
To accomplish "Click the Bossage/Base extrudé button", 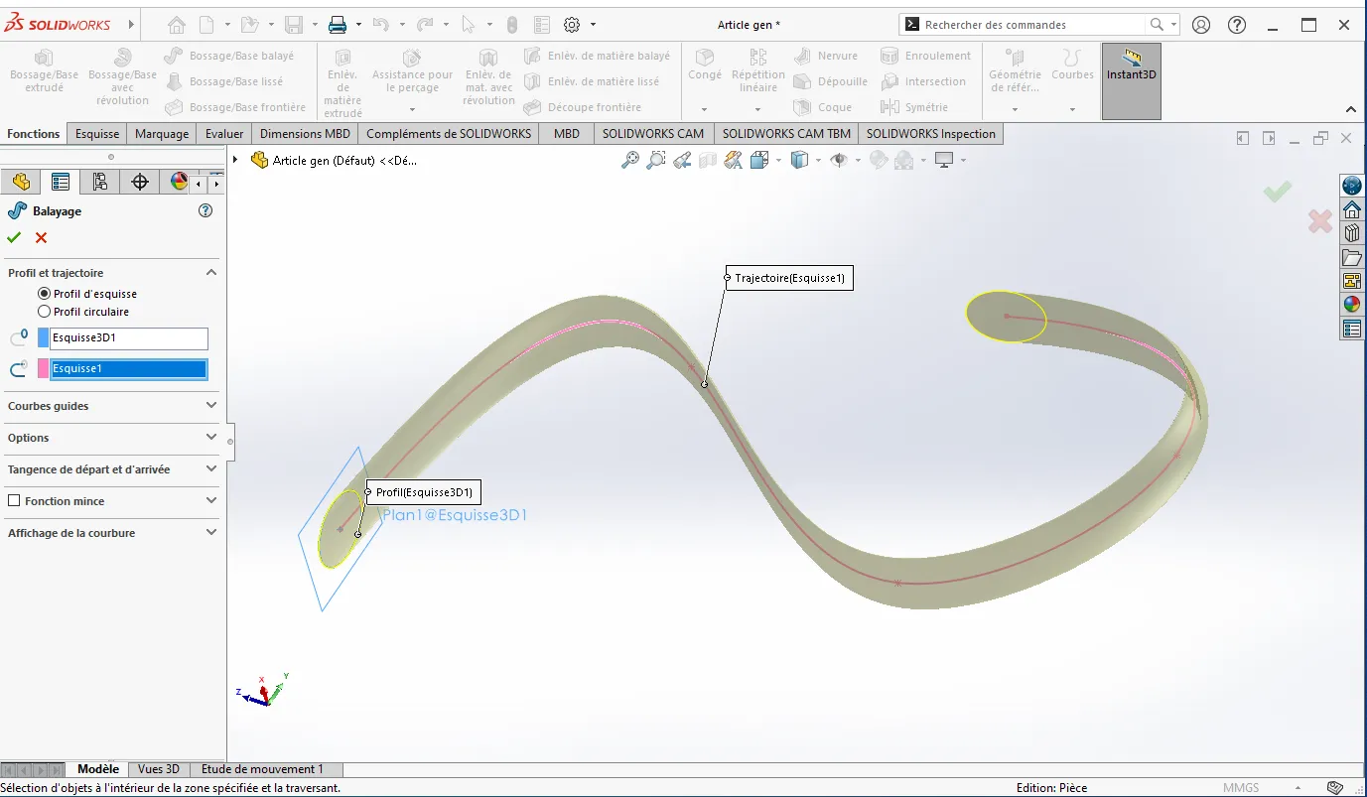I will (x=44, y=71).
